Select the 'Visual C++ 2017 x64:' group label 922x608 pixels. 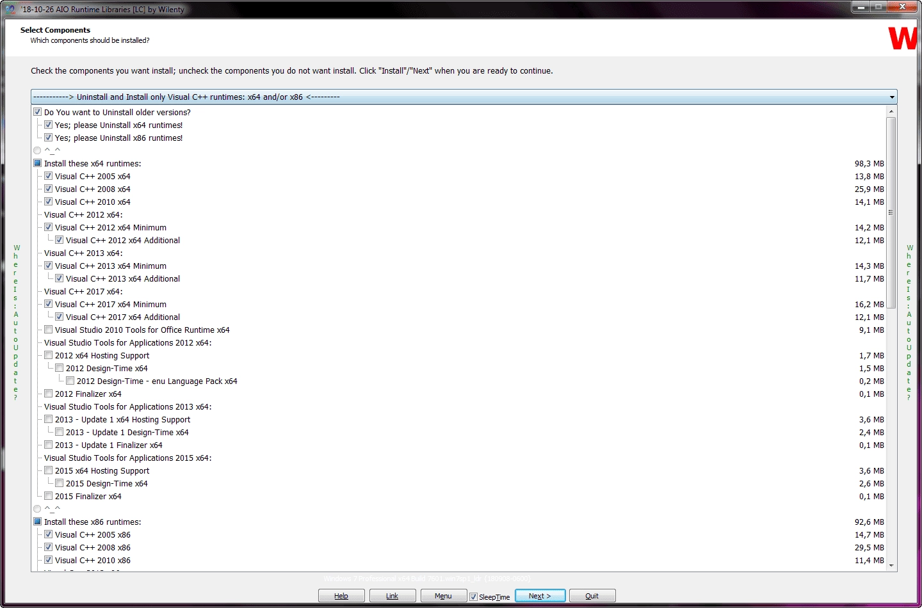83,291
